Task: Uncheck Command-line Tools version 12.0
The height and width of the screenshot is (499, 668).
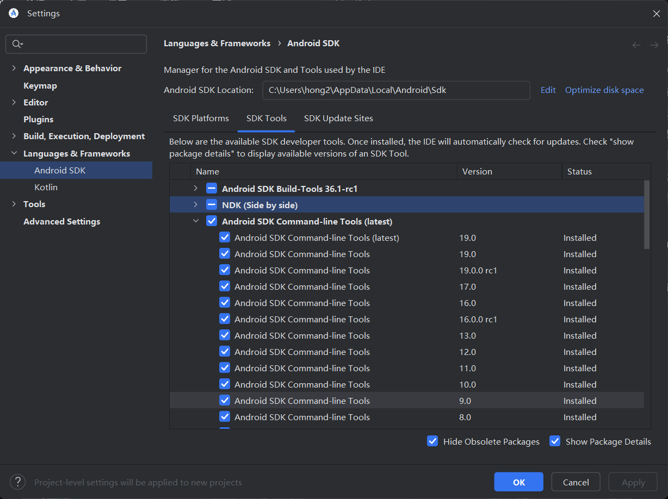Action: point(225,352)
